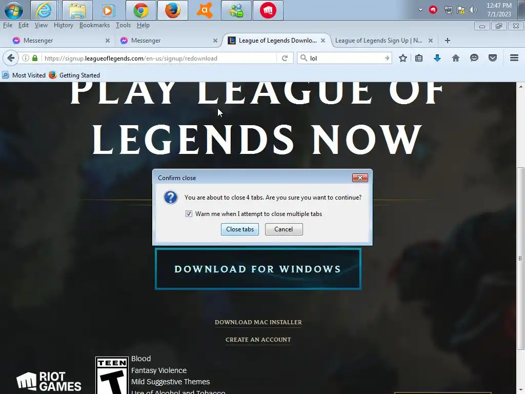The height and width of the screenshot is (394, 525).
Task: Close the first Messenger tab
Action: tap(108, 41)
